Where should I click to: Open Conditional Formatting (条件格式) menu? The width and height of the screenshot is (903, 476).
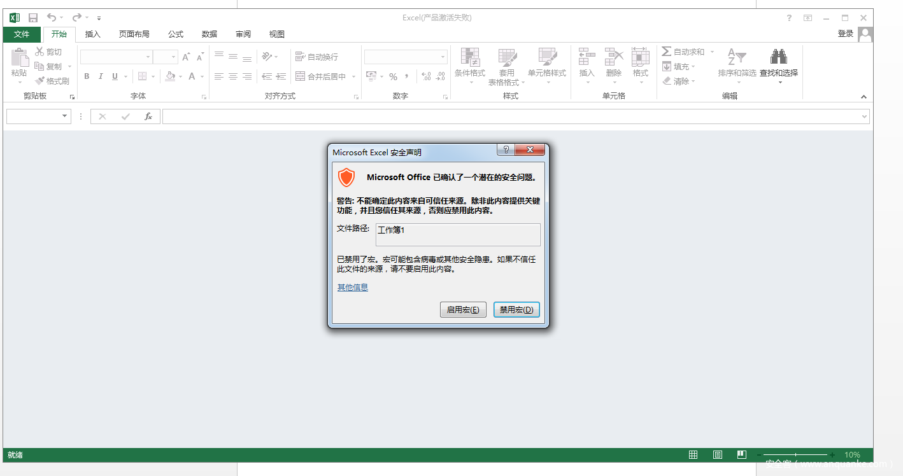point(470,66)
